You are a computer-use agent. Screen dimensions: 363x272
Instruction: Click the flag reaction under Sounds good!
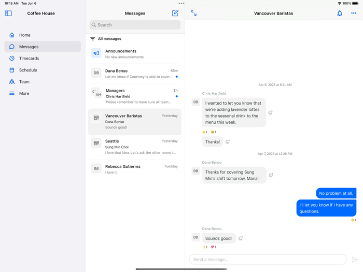[214, 247]
